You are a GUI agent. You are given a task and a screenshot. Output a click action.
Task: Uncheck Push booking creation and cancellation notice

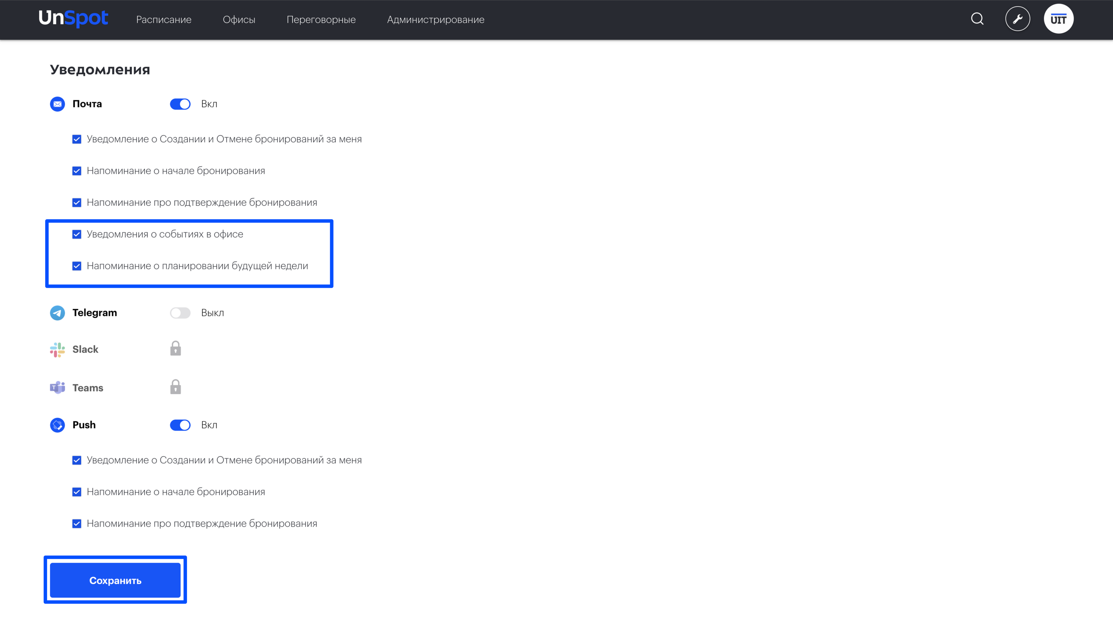[x=77, y=460]
